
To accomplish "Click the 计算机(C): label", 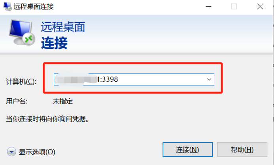I will click(21, 81).
